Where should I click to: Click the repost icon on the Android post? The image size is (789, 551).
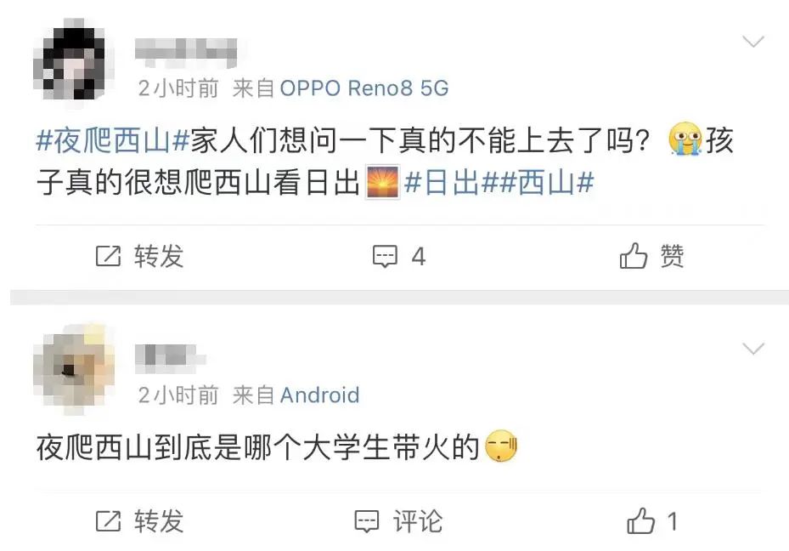coord(108,520)
